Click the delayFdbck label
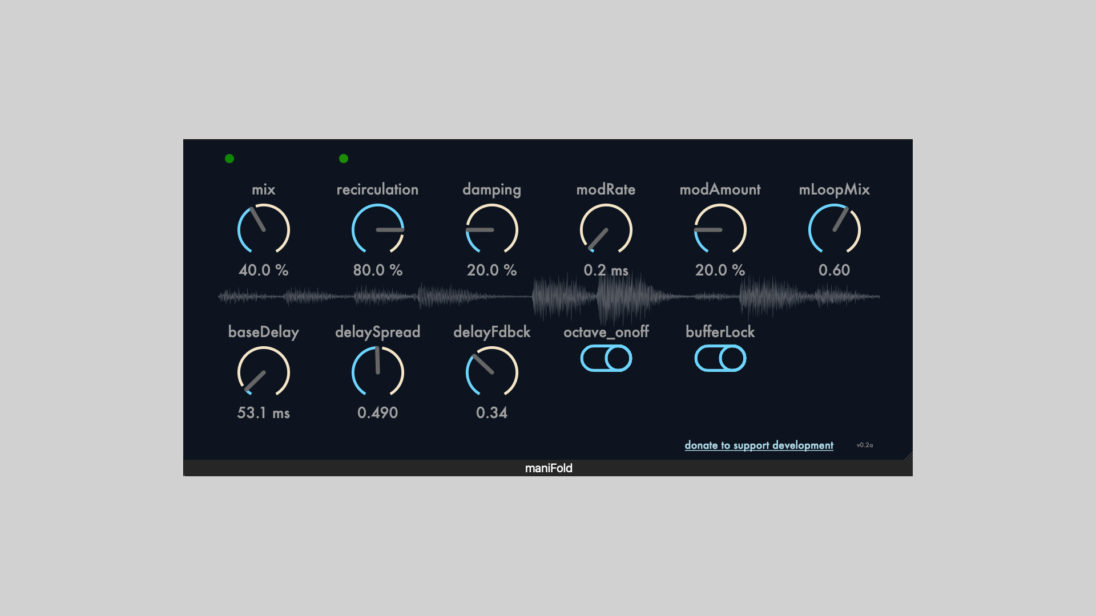The height and width of the screenshot is (616, 1096). (x=492, y=332)
